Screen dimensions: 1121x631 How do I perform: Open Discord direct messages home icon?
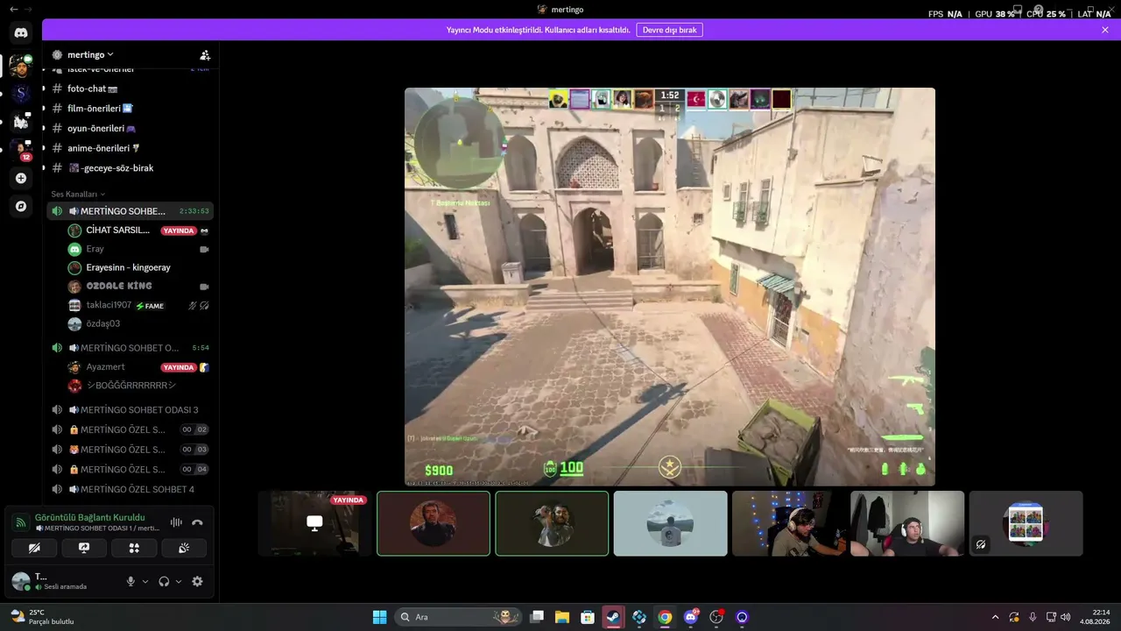21,33
